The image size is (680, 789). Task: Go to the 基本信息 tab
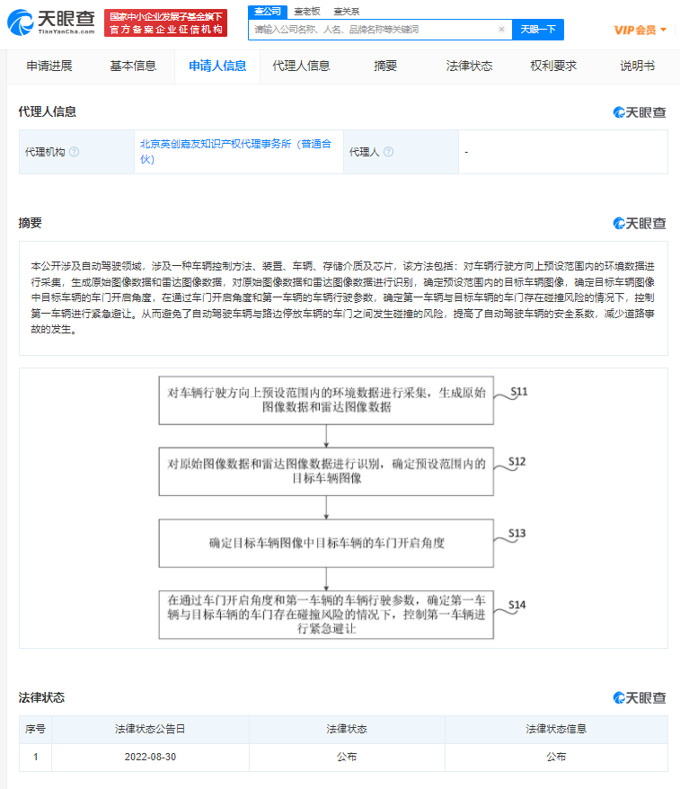click(x=133, y=66)
